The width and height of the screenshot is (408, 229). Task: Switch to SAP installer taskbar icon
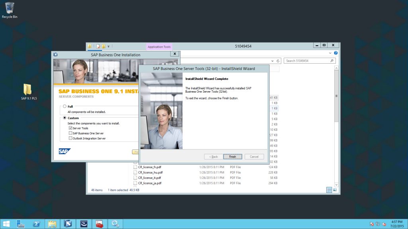(68, 224)
